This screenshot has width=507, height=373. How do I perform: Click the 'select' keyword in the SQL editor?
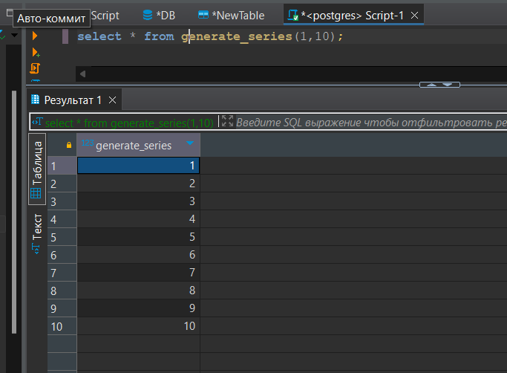pyautogui.click(x=99, y=36)
